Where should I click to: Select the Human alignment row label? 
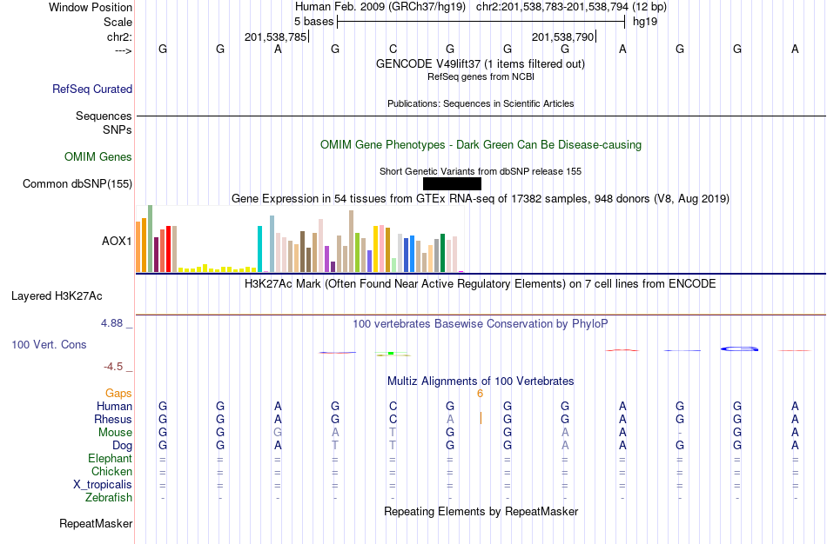114,406
